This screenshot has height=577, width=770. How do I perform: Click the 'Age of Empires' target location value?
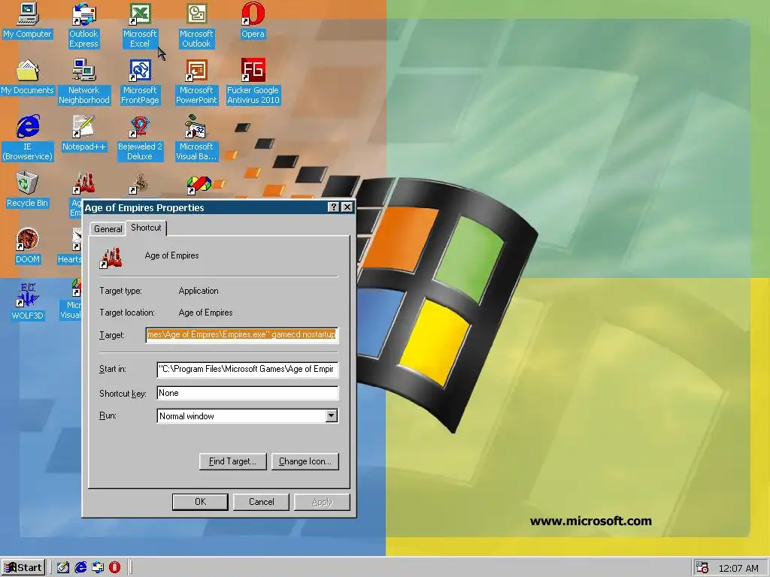tap(205, 313)
